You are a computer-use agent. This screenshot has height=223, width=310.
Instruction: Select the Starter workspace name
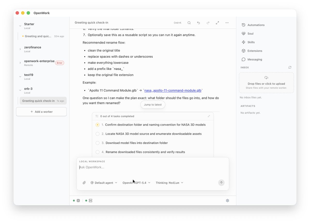click(29, 24)
